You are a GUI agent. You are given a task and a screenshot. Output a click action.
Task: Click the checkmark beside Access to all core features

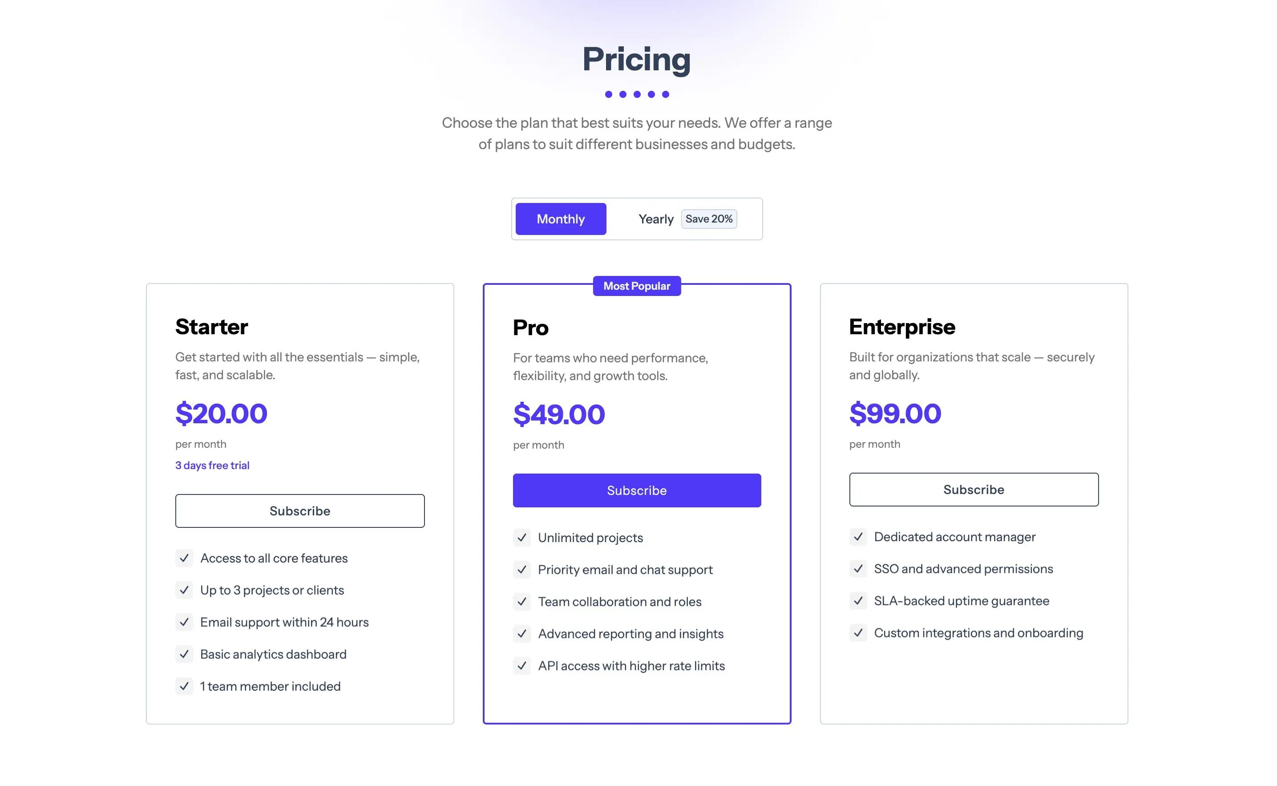(185, 558)
